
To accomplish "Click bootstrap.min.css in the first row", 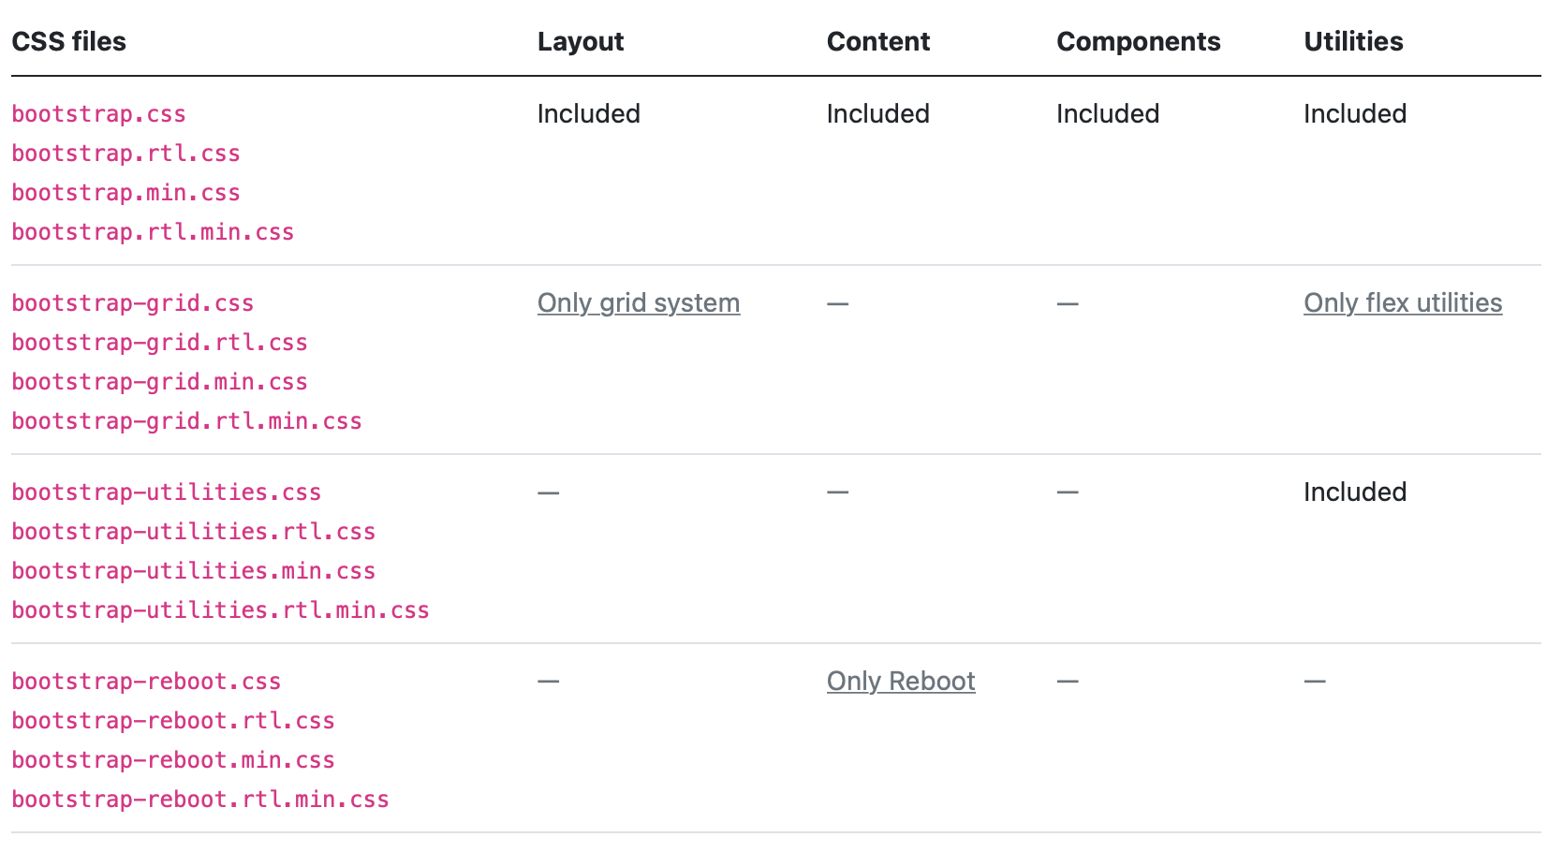I will click(125, 193).
